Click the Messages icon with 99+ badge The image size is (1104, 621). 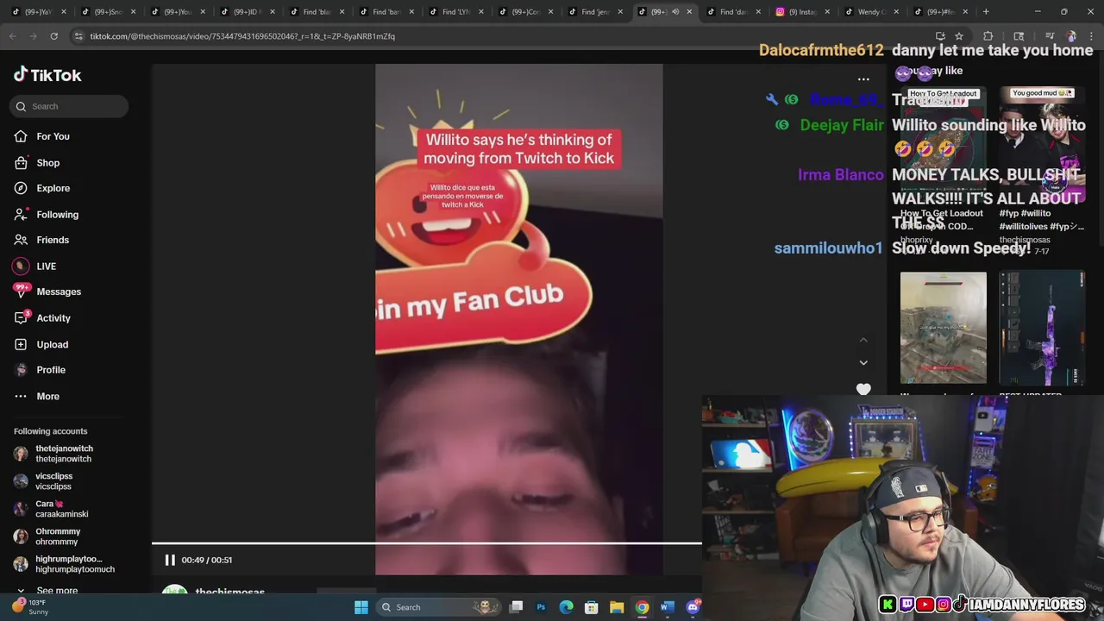pyautogui.click(x=21, y=292)
